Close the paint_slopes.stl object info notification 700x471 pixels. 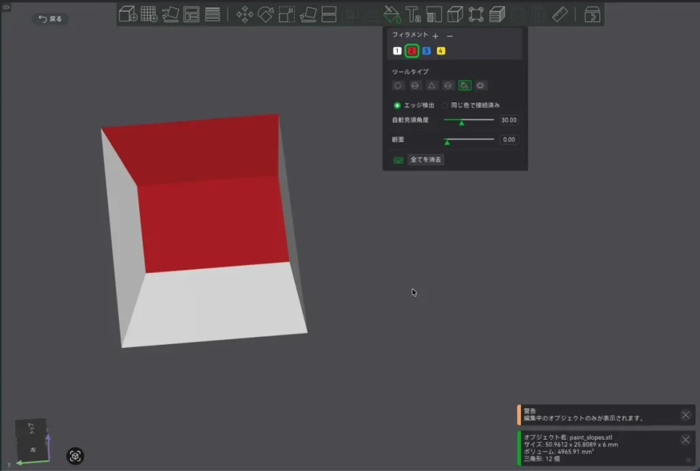[x=686, y=440]
